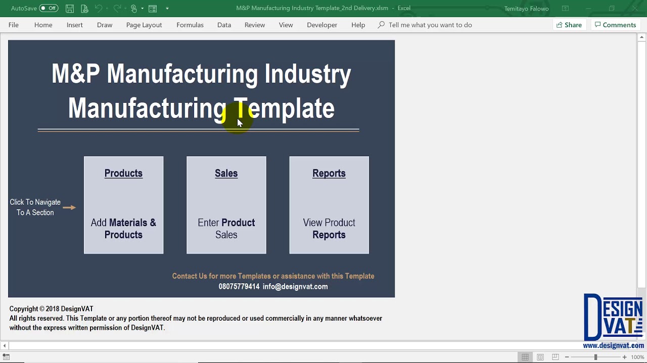Click the zoom slider handle
The height and width of the screenshot is (363, 647).
point(595,357)
